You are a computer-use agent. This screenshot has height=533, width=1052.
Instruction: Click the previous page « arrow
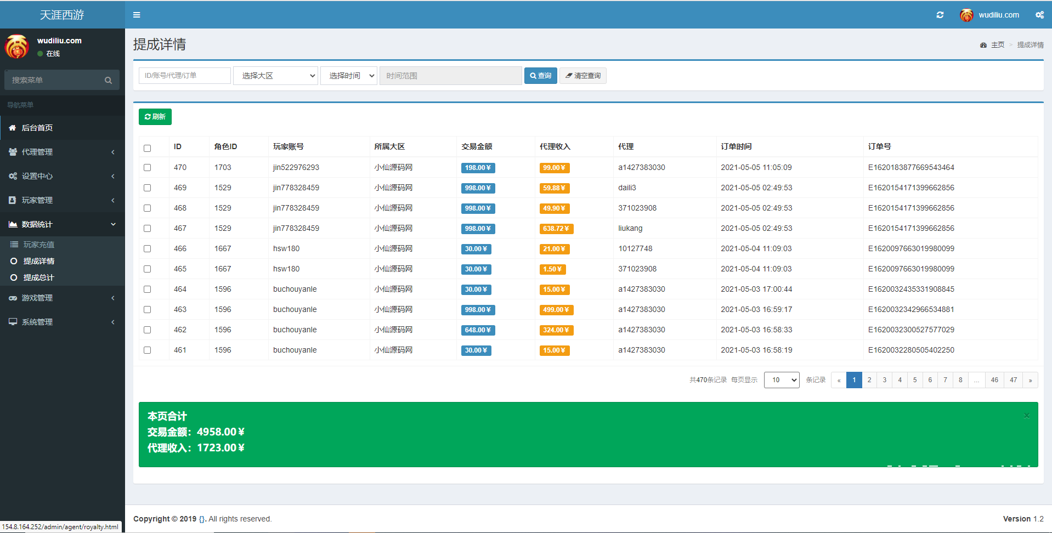click(839, 380)
